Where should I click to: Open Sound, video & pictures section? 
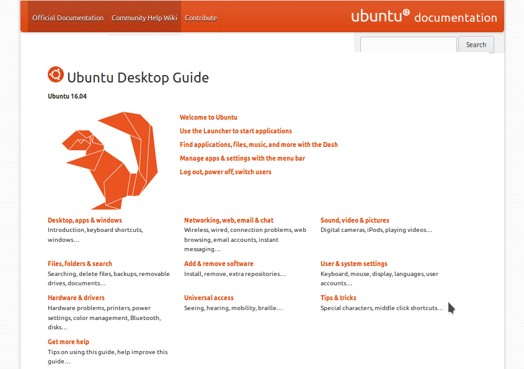point(355,220)
